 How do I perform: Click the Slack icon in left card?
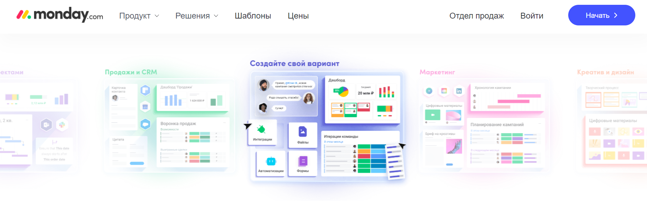click(x=62, y=125)
